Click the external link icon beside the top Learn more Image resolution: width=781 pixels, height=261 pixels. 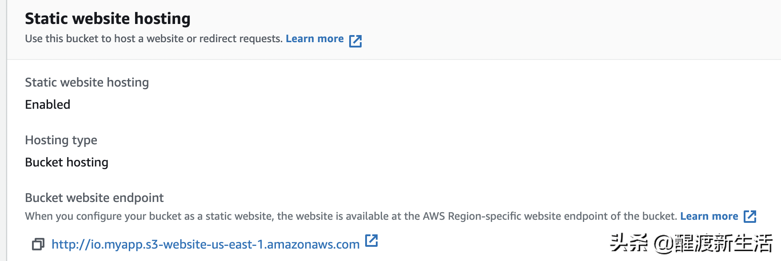tap(356, 41)
